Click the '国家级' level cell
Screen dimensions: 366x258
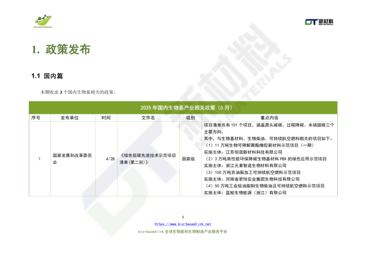pyautogui.click(x=189, y=159)
